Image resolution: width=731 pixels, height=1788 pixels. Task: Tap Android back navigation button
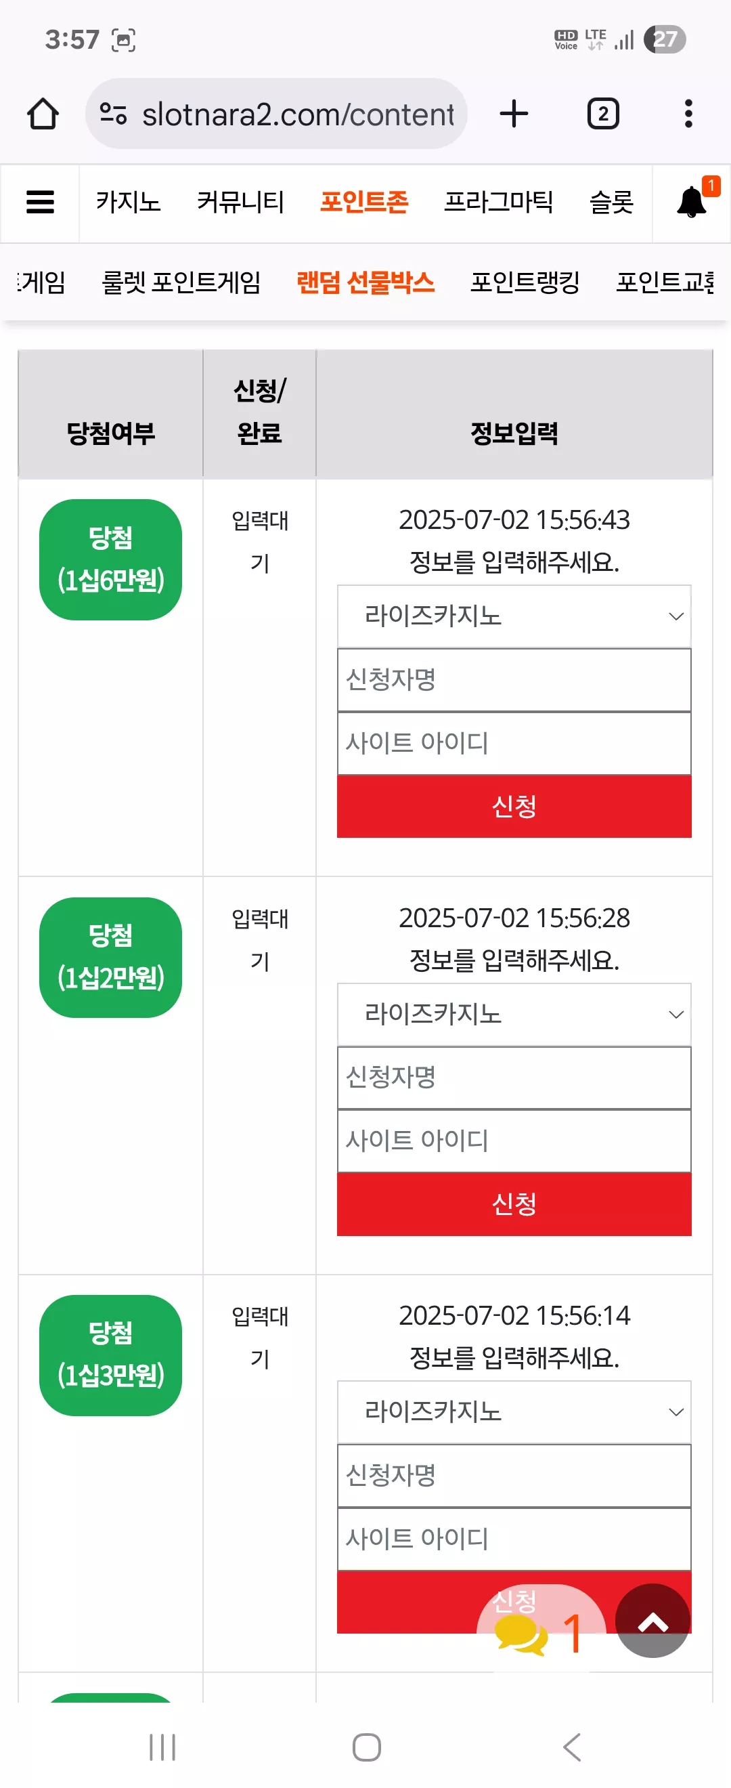(572, 1747)
